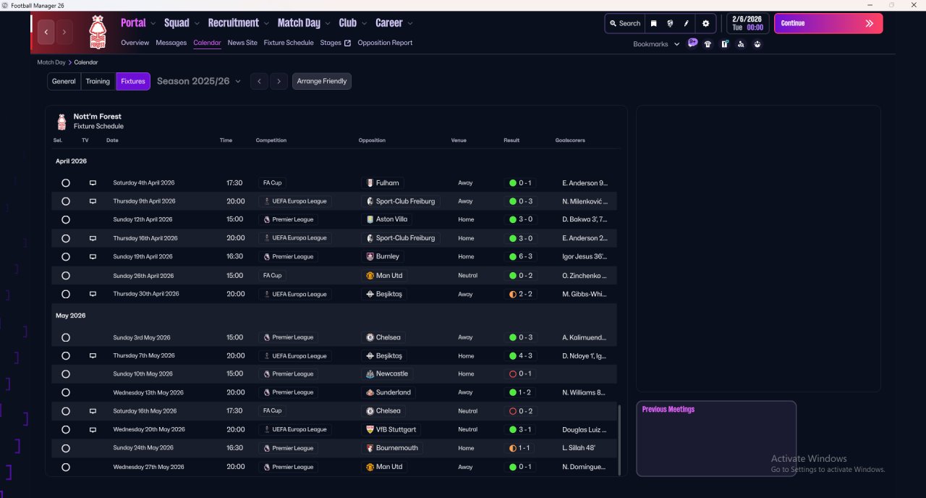Click the group staff bookmark icon

pos(757,44)
